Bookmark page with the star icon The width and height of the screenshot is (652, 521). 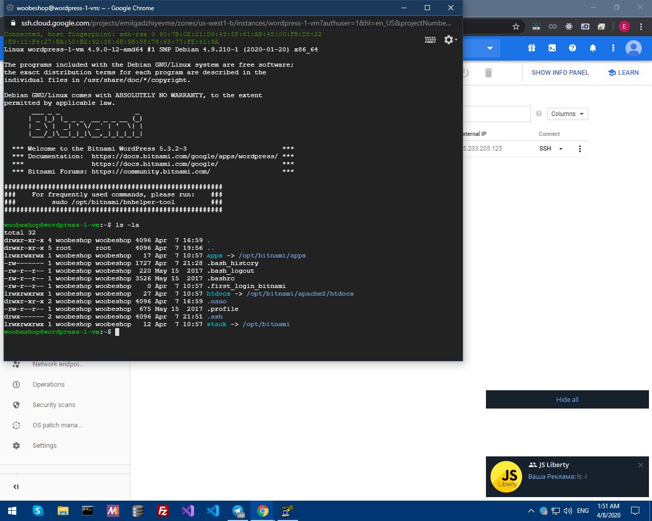click(x=516, y=26)
